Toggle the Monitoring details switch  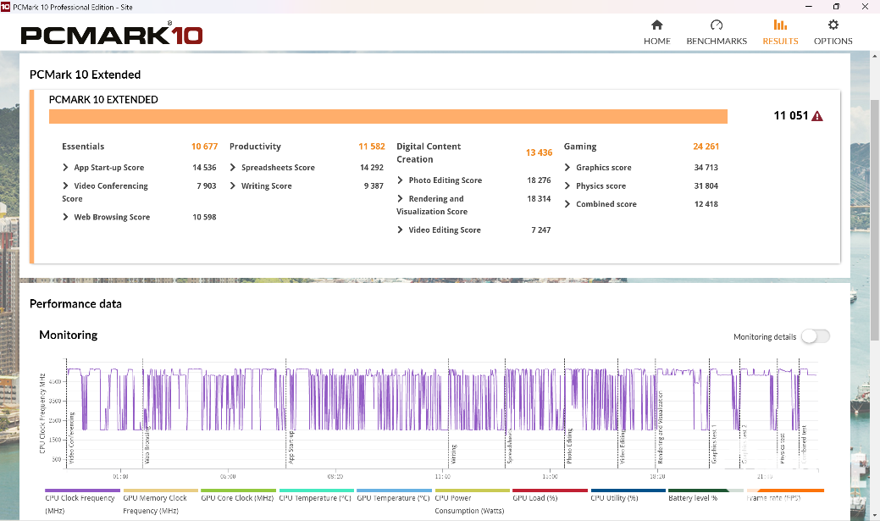[x=815, y=336]
